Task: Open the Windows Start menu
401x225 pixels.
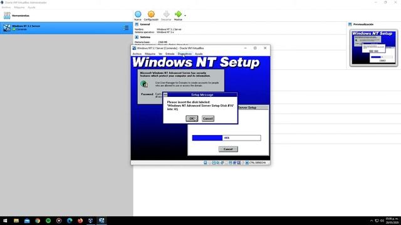Action: coord(5,221)
